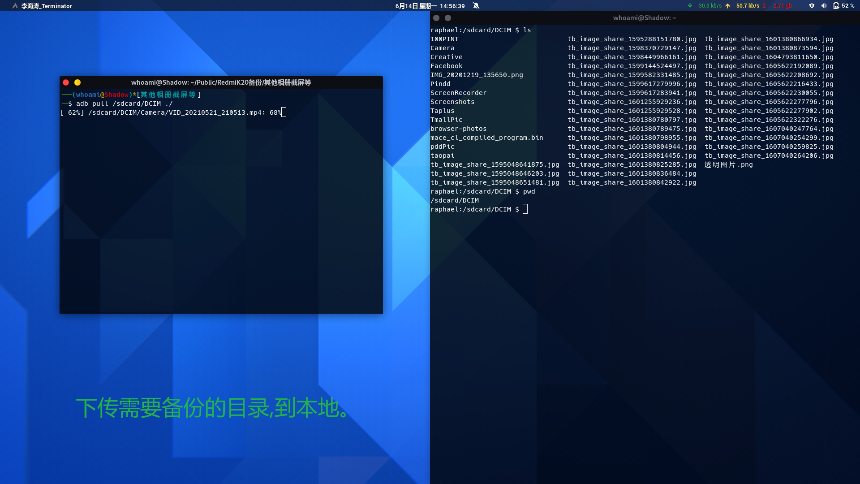Open the date and time clock menu
This screenshot has width=860, height=484.
pos(430,6)
